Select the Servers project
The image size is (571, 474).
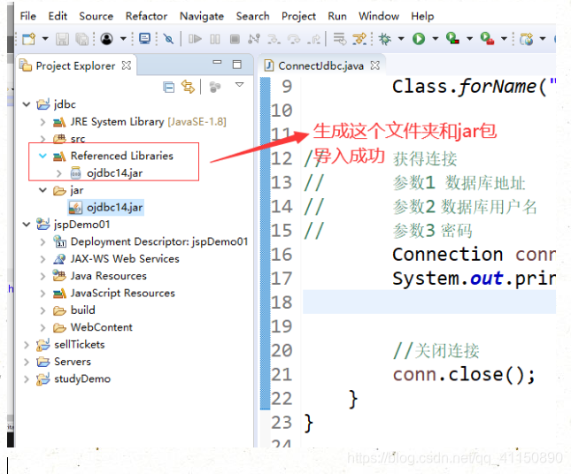(x=64, y=362)
